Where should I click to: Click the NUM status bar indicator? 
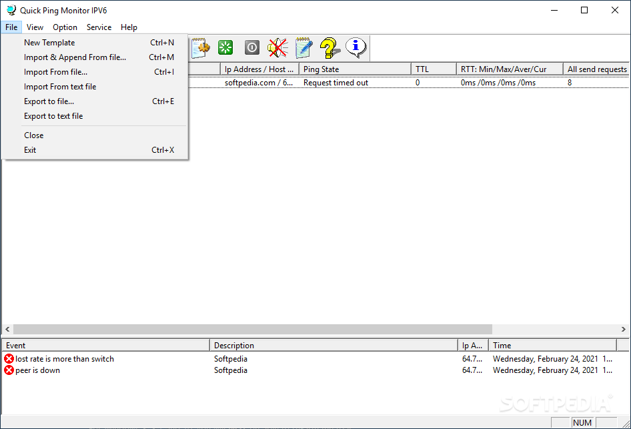(582, 422)
